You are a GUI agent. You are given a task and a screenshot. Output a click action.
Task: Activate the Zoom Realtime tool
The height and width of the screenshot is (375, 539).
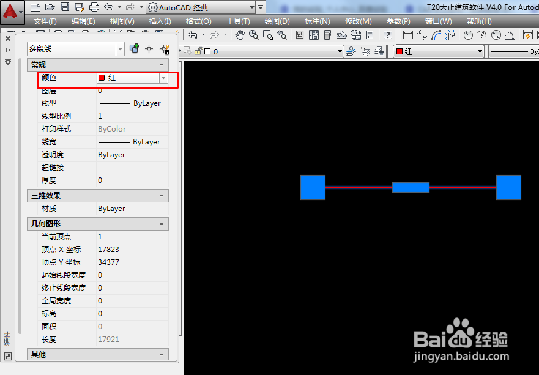pos(254,35)
